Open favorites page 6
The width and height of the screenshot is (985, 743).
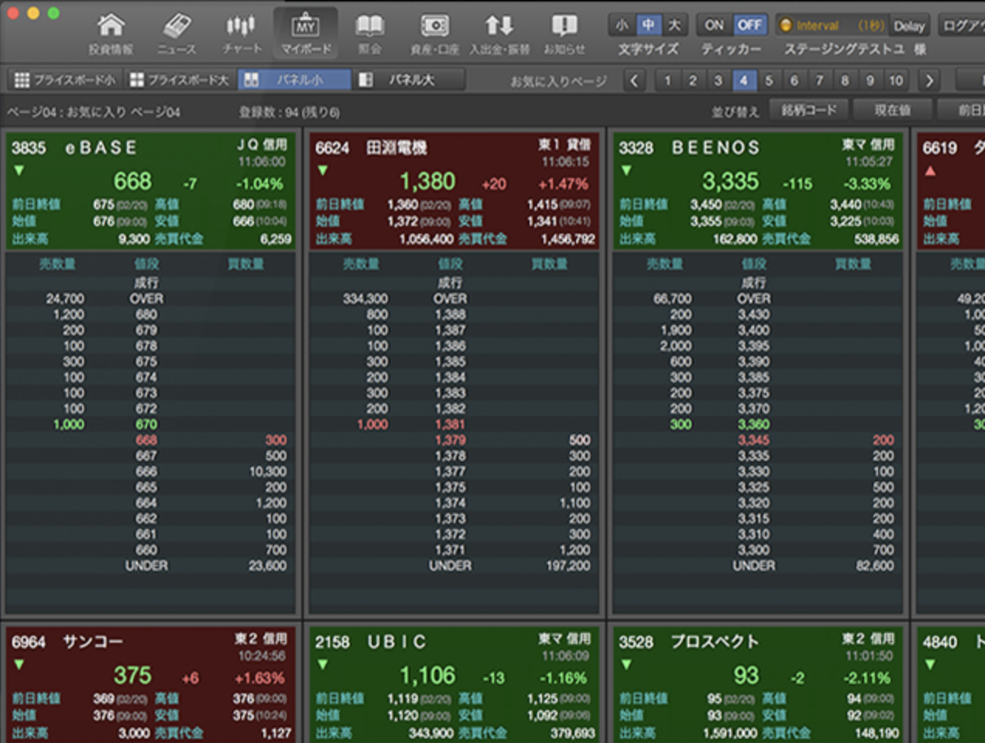pyautogui.click(x=794, y=80)
